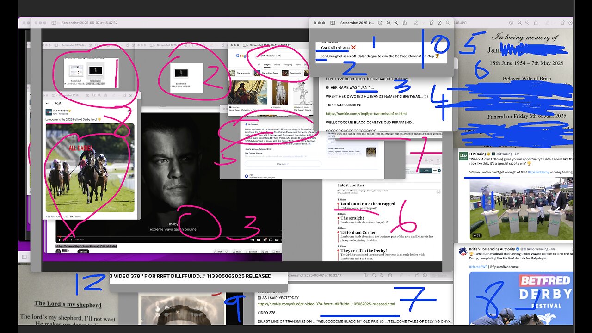
Task: Subscribe to the Moby channel
Action: point(83,251)
